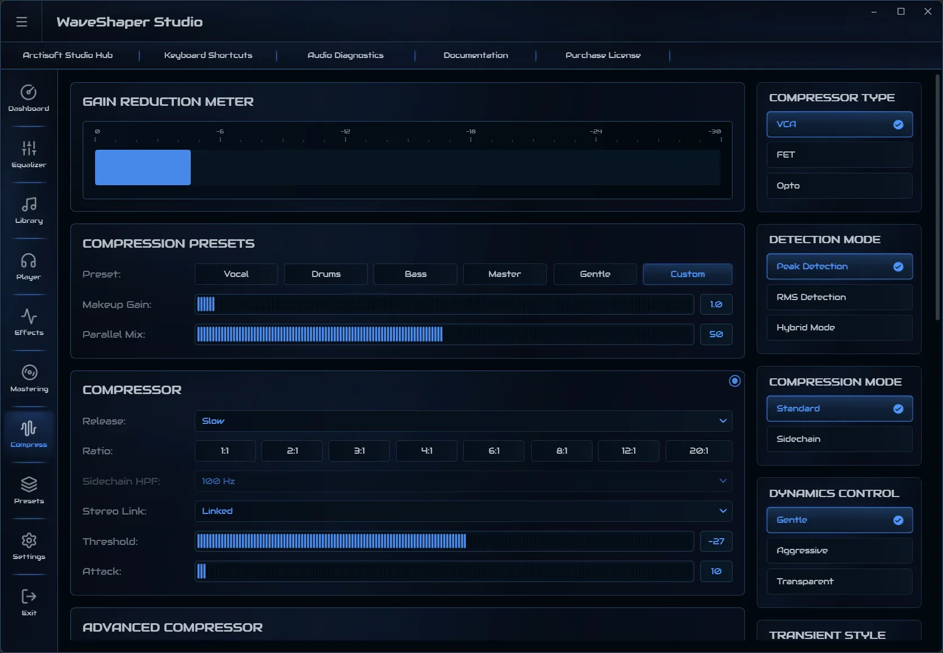943x653 pixels.
Task: Click the right-side vertical scrollbar
Action: [938, 197]
